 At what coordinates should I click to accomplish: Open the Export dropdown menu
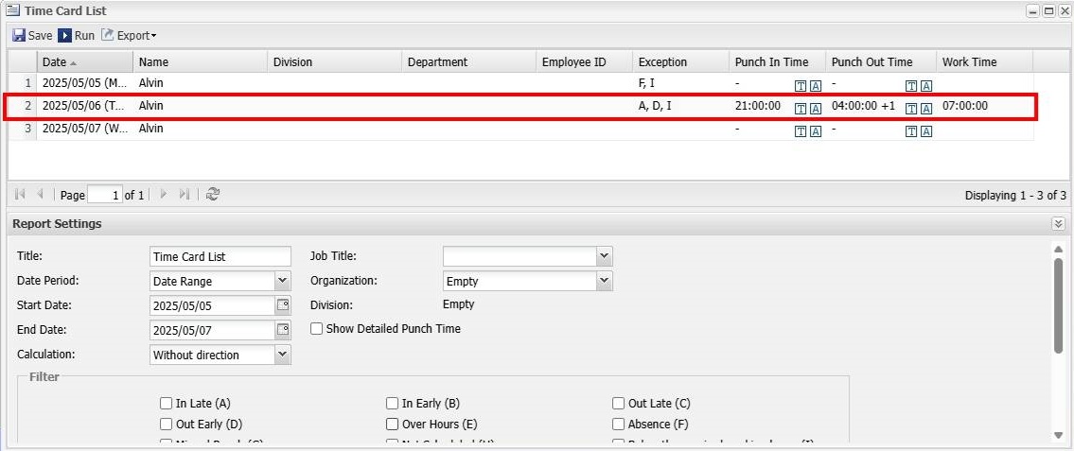(129, 36)
